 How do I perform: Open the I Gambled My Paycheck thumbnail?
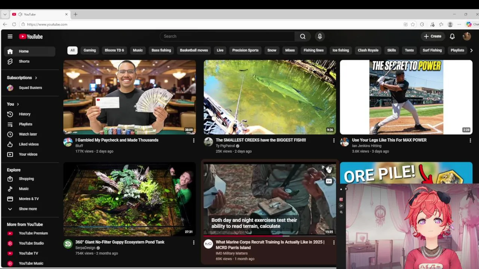[x=129, y=97]
